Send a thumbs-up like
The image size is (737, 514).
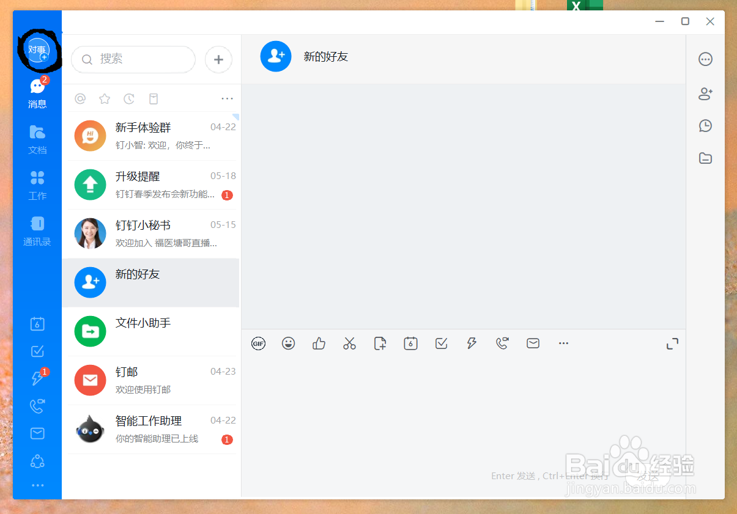[319, 343]
